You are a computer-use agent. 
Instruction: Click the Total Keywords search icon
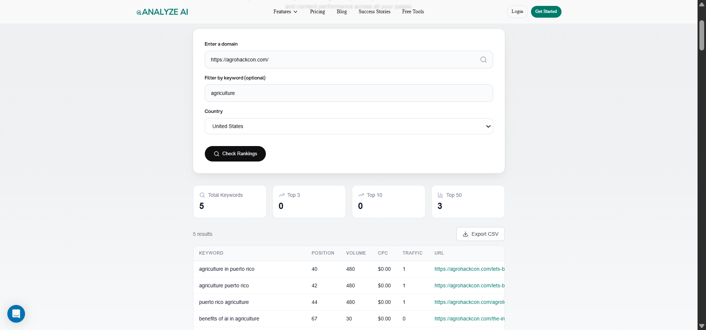click(x=202, y=195)
